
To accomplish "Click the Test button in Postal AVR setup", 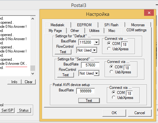I will click(x=89, y=101).
